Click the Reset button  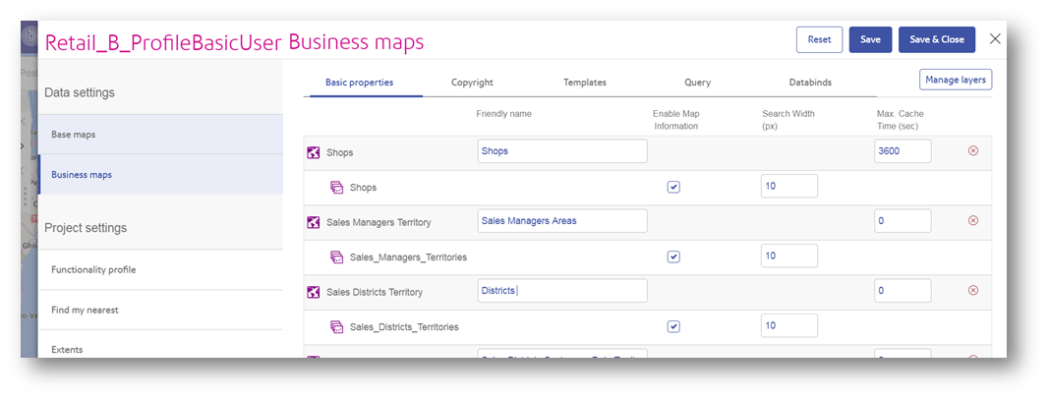(819, 39)
